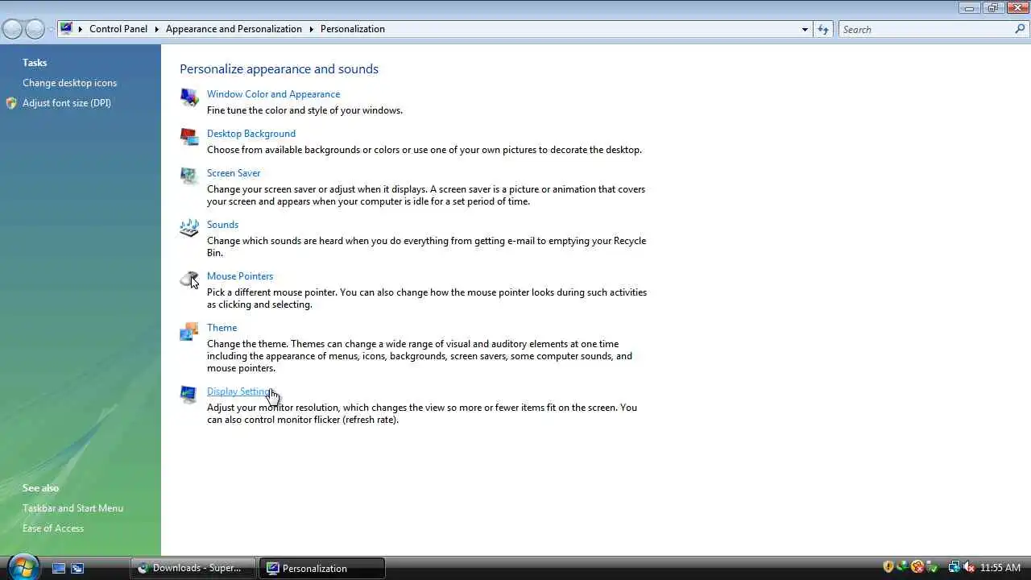Click the 'Tasks' sidebar heading
Screen dimensions: 1031x580
(x=35, y=63)
